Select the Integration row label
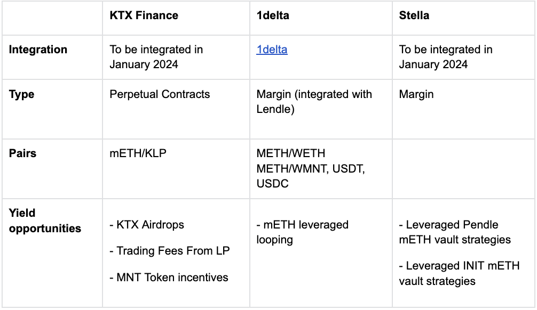This screenshot has height=310, width=537. [38, 50]
